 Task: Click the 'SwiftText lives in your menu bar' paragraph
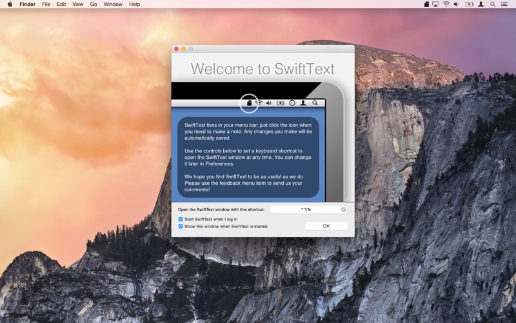pyautogui.click(x=248, y=132)
